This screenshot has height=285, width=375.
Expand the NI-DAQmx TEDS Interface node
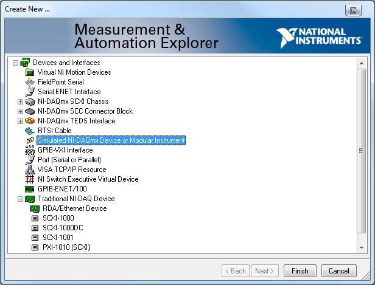point(20,122)
